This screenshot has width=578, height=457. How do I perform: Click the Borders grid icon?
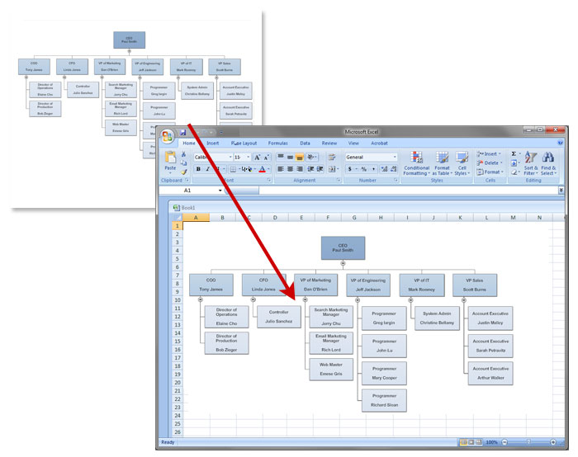point(233,169)
